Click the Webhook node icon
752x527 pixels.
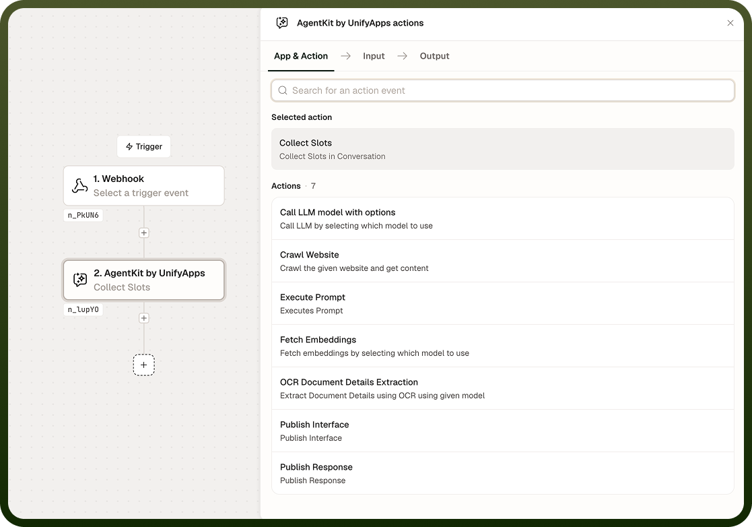(x=79, y=186)
